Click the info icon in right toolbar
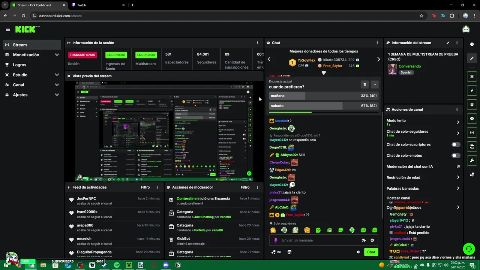This screenshot has width=480, height=270. (472, 44)
